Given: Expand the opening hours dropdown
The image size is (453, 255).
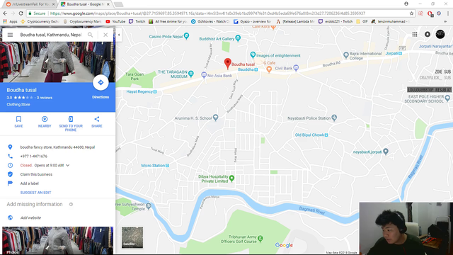Looking at the screenshot, I should 68,165.
